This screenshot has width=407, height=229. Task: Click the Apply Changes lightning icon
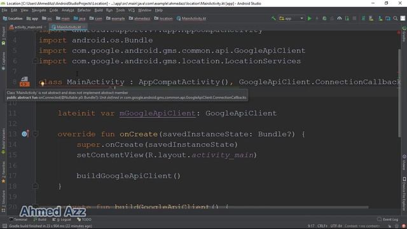(317, 18)
